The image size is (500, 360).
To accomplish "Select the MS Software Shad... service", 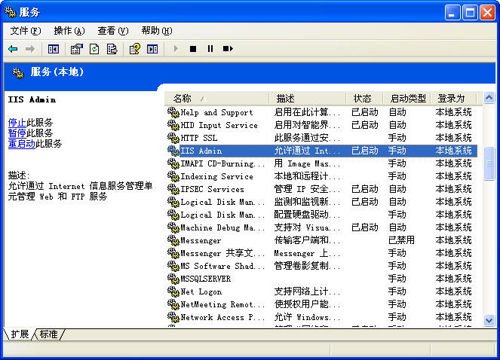I will [222, 266].
